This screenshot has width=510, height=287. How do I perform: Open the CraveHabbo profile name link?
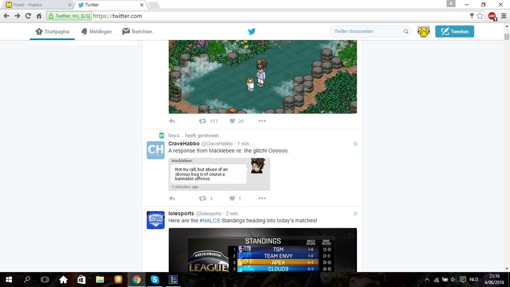click(x=184, y=144)
